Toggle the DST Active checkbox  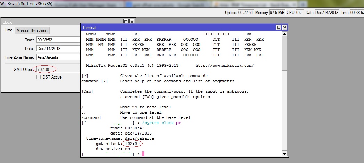tap(39, 77)
